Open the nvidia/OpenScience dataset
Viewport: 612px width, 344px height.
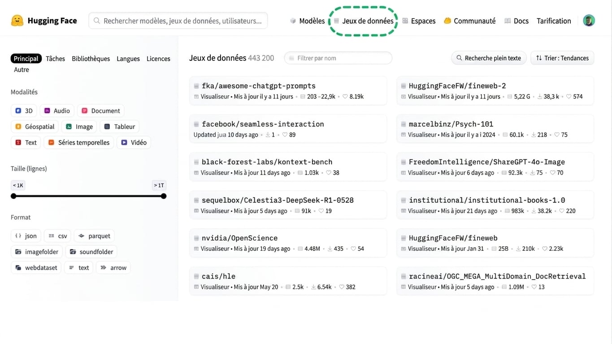[x=288, y=243]
